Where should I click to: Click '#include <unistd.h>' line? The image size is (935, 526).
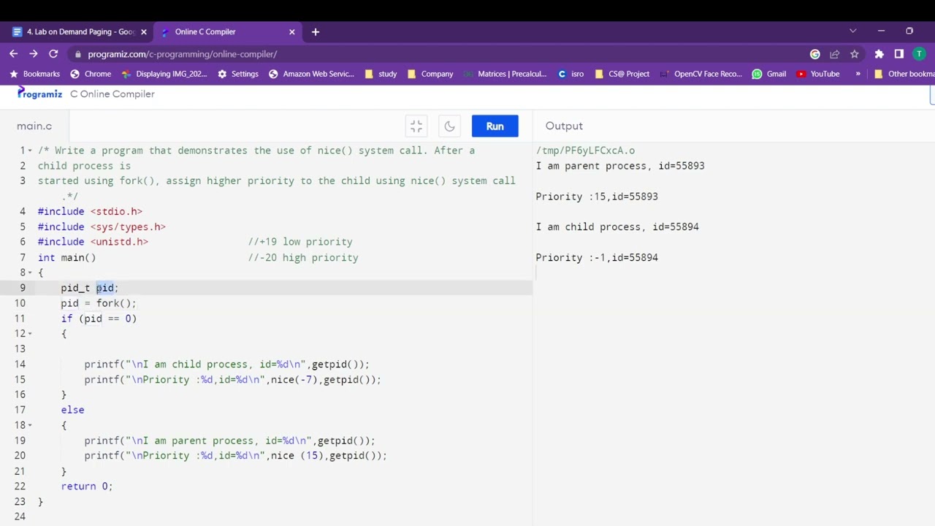93,242
